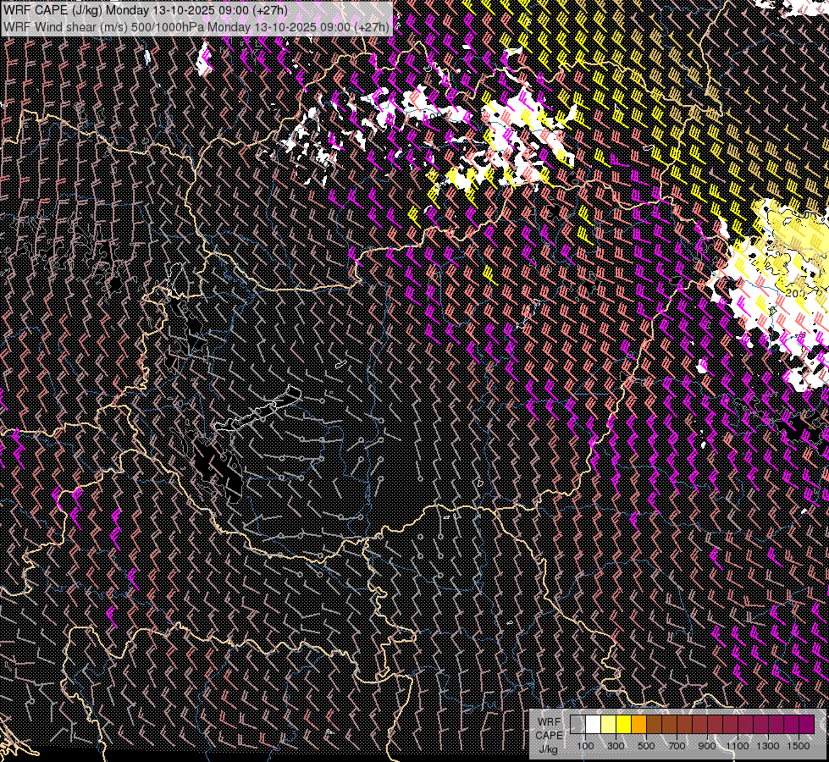Click the "500" label under the legend
Screen dimensions: 829x762
coord(646,746)
